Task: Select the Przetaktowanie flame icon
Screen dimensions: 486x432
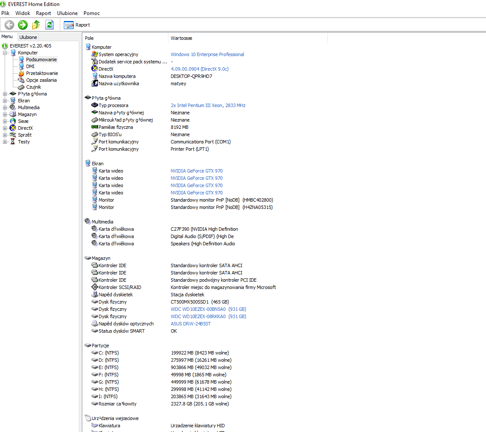Action: pos(21,73)
